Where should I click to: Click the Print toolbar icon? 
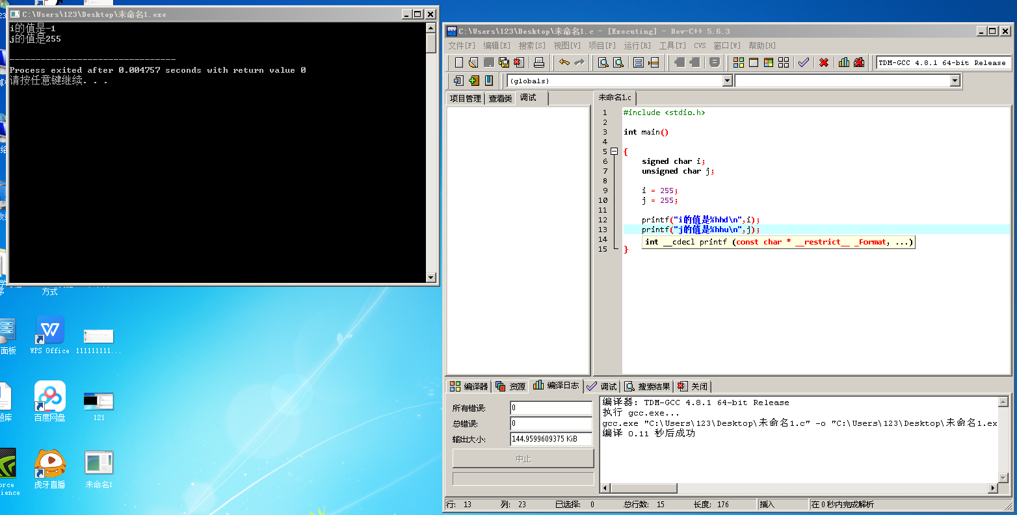pyautogui.click(x=539, y=62)
